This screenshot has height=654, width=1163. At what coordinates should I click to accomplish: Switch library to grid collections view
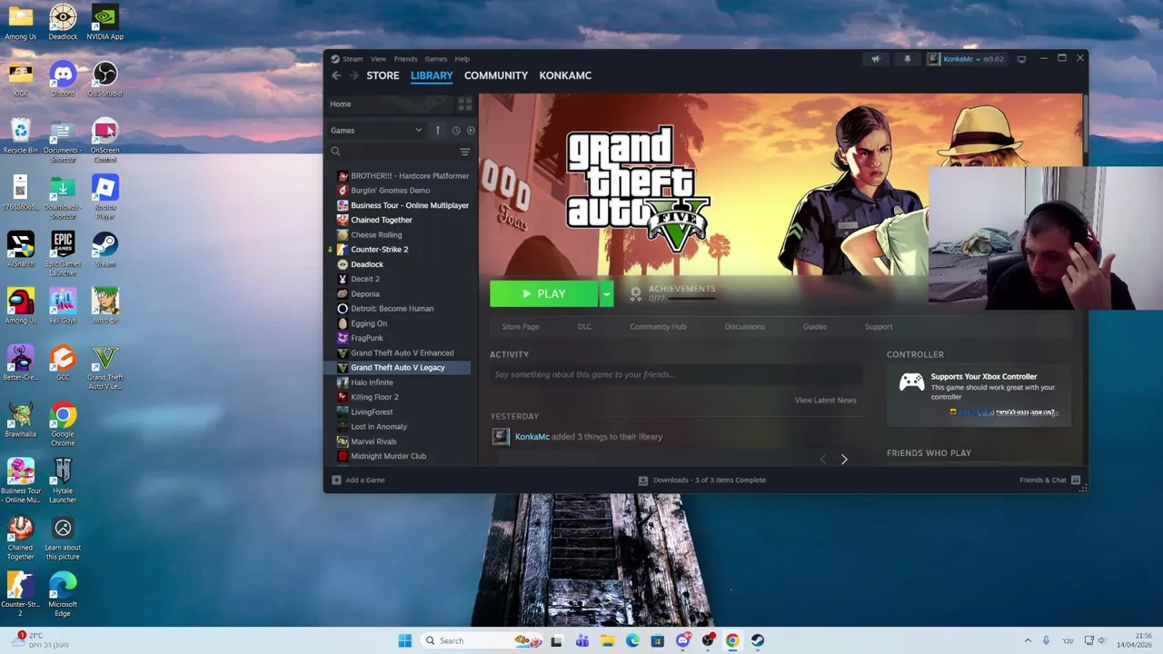pyautogui.click(x=464, y=104)
